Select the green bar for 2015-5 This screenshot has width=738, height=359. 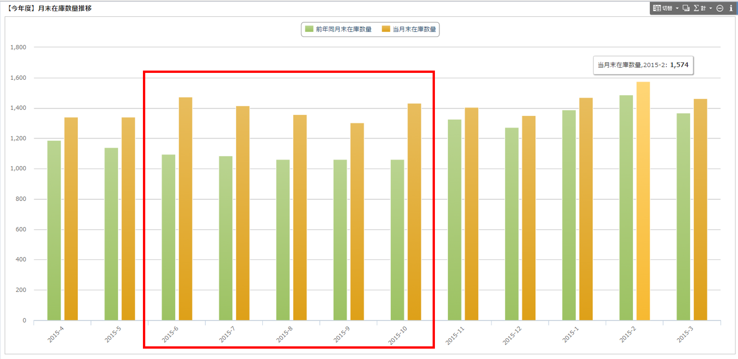pyautogui.click(x=111, y=234)
